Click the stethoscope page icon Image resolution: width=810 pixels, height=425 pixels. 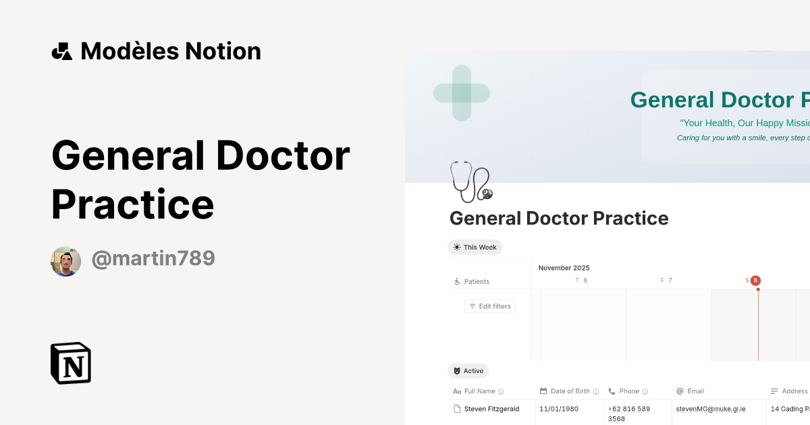point(471,181)
